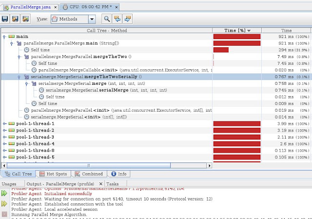
Task: Switch to the Combined tab
Action: coord(89,174)
